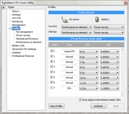Viewport: 129px width, 114px height.
Task: Open the 7.0x FID dropdown for index 2
Action: 89,62
